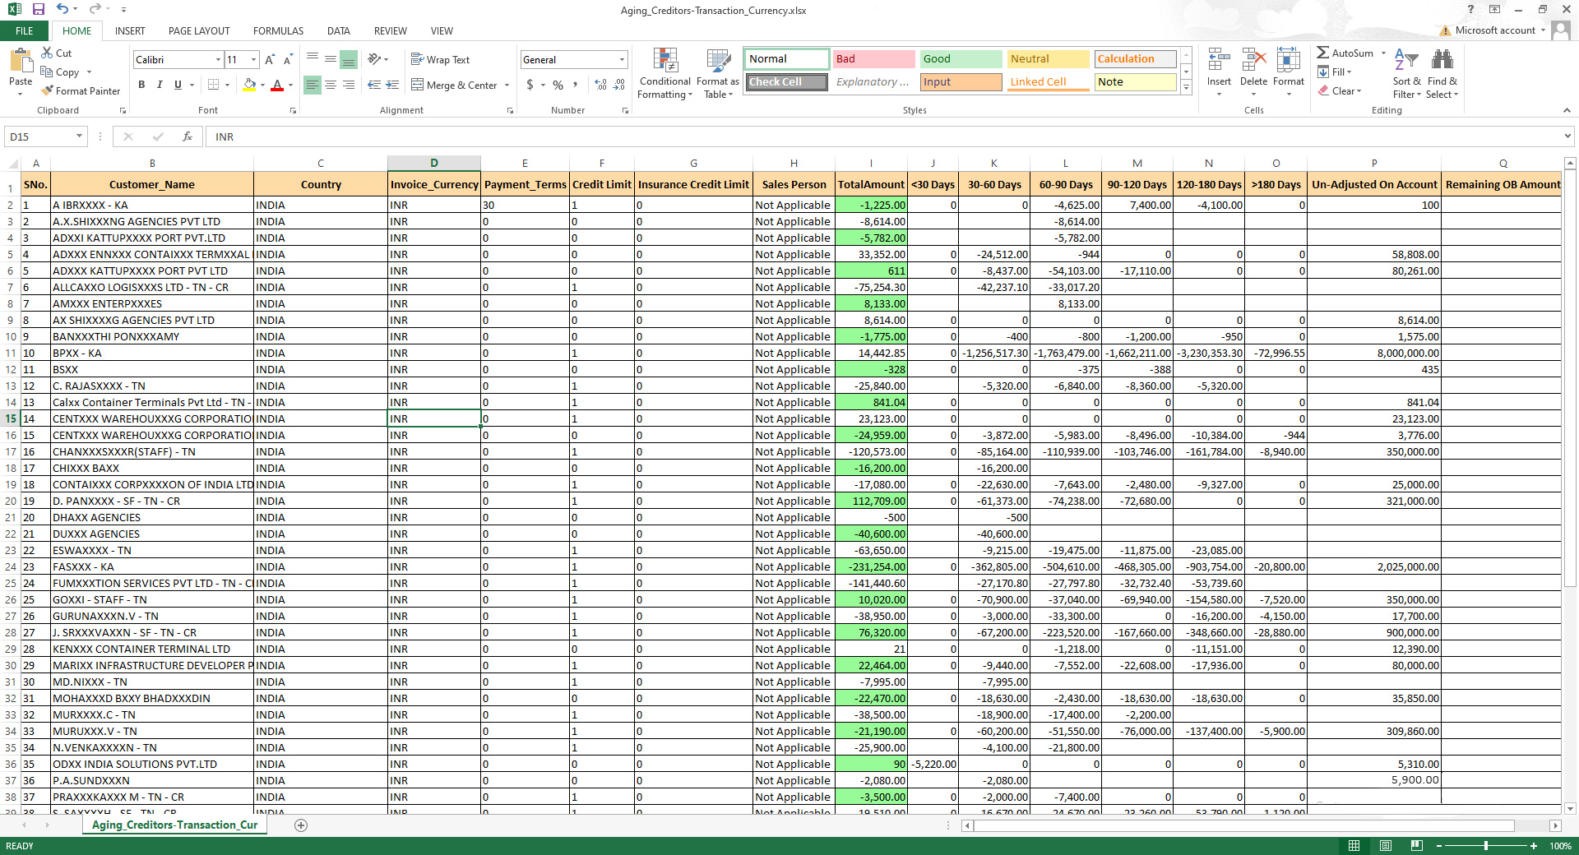The height and width of the screenshot is (855, 1579).
Task: Expand the Name Box dropdown arrow
Action: pyautogui.click(x=79, y=136)
